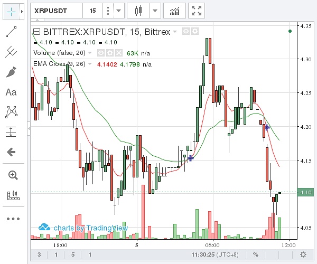Click the green market status dot
This screenshot has height=264, width=317.
tap(290, 31)
